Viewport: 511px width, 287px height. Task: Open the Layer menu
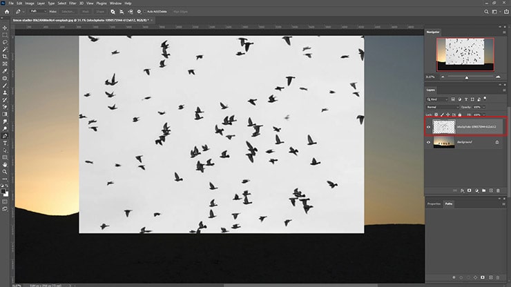click(x=41, y=3)
